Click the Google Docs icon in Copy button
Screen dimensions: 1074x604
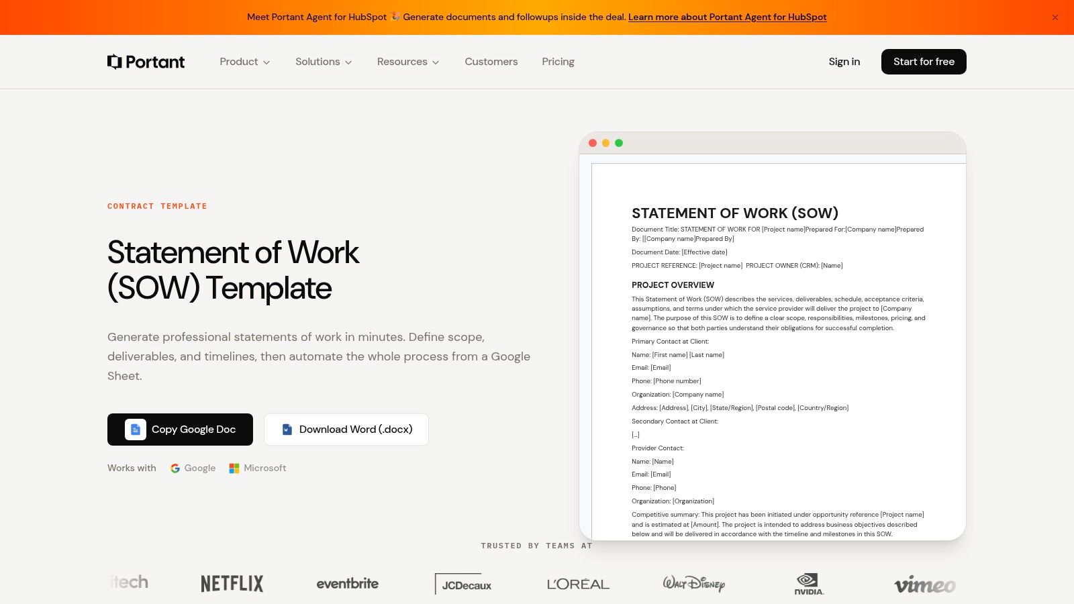click(136, 430)
